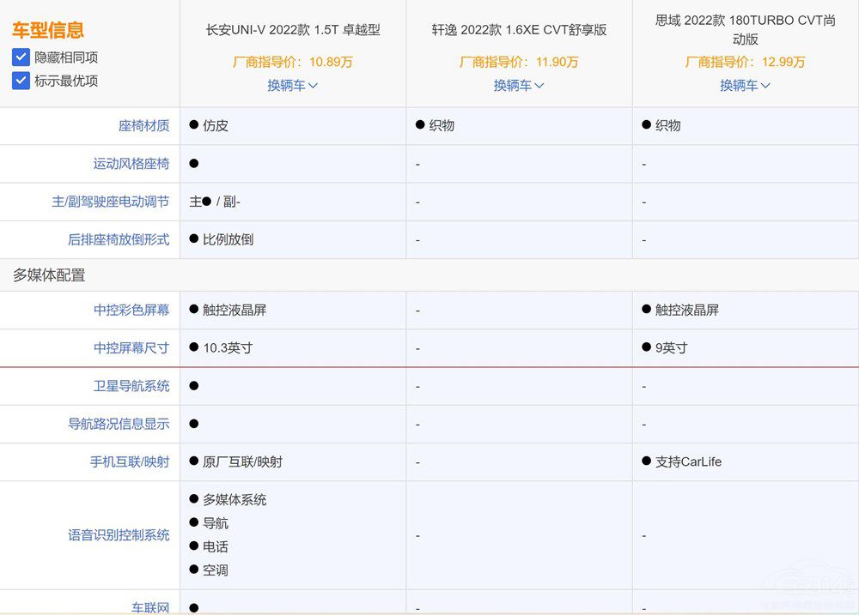859x615 pixels.
Task: Select the 多媒体配置 section header
Action: (x=49, y=275)
